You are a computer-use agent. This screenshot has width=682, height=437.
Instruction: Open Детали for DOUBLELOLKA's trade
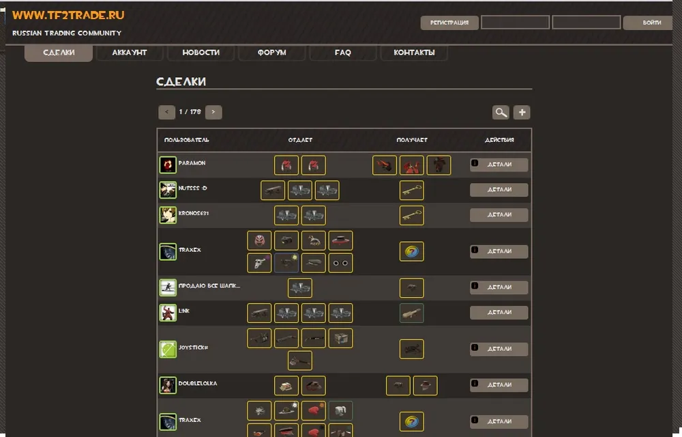(499, 385)
